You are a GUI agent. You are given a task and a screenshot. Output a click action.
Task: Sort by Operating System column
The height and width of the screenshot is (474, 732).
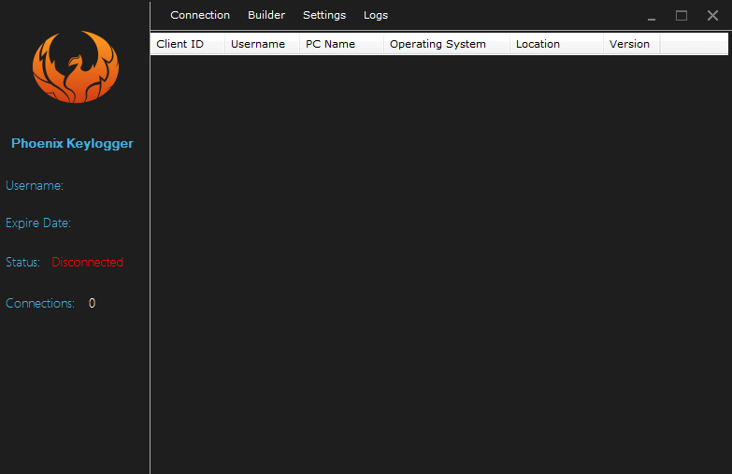(x=438, y=44)
